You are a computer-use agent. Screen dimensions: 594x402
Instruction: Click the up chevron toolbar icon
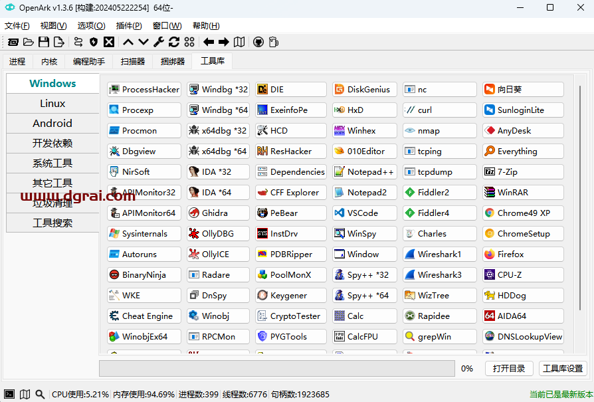coord(128,42)
